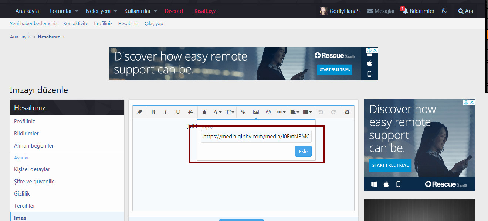Expand the Forumlar dropdown arrow

coord(77,11)
